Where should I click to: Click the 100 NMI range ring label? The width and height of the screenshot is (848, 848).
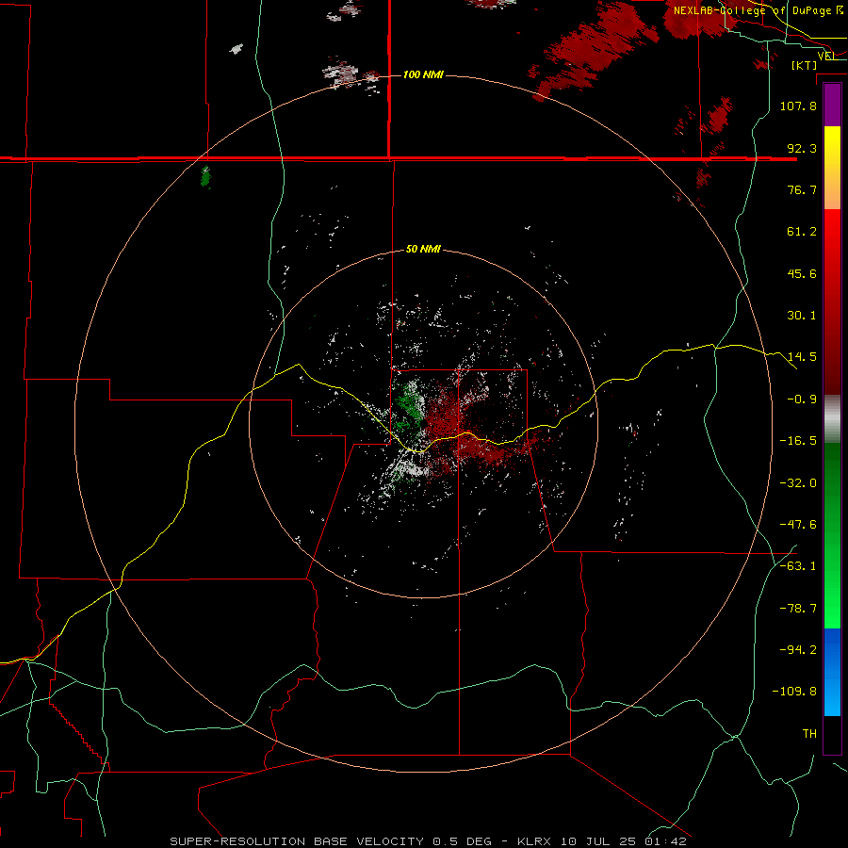tap(423, 74)
